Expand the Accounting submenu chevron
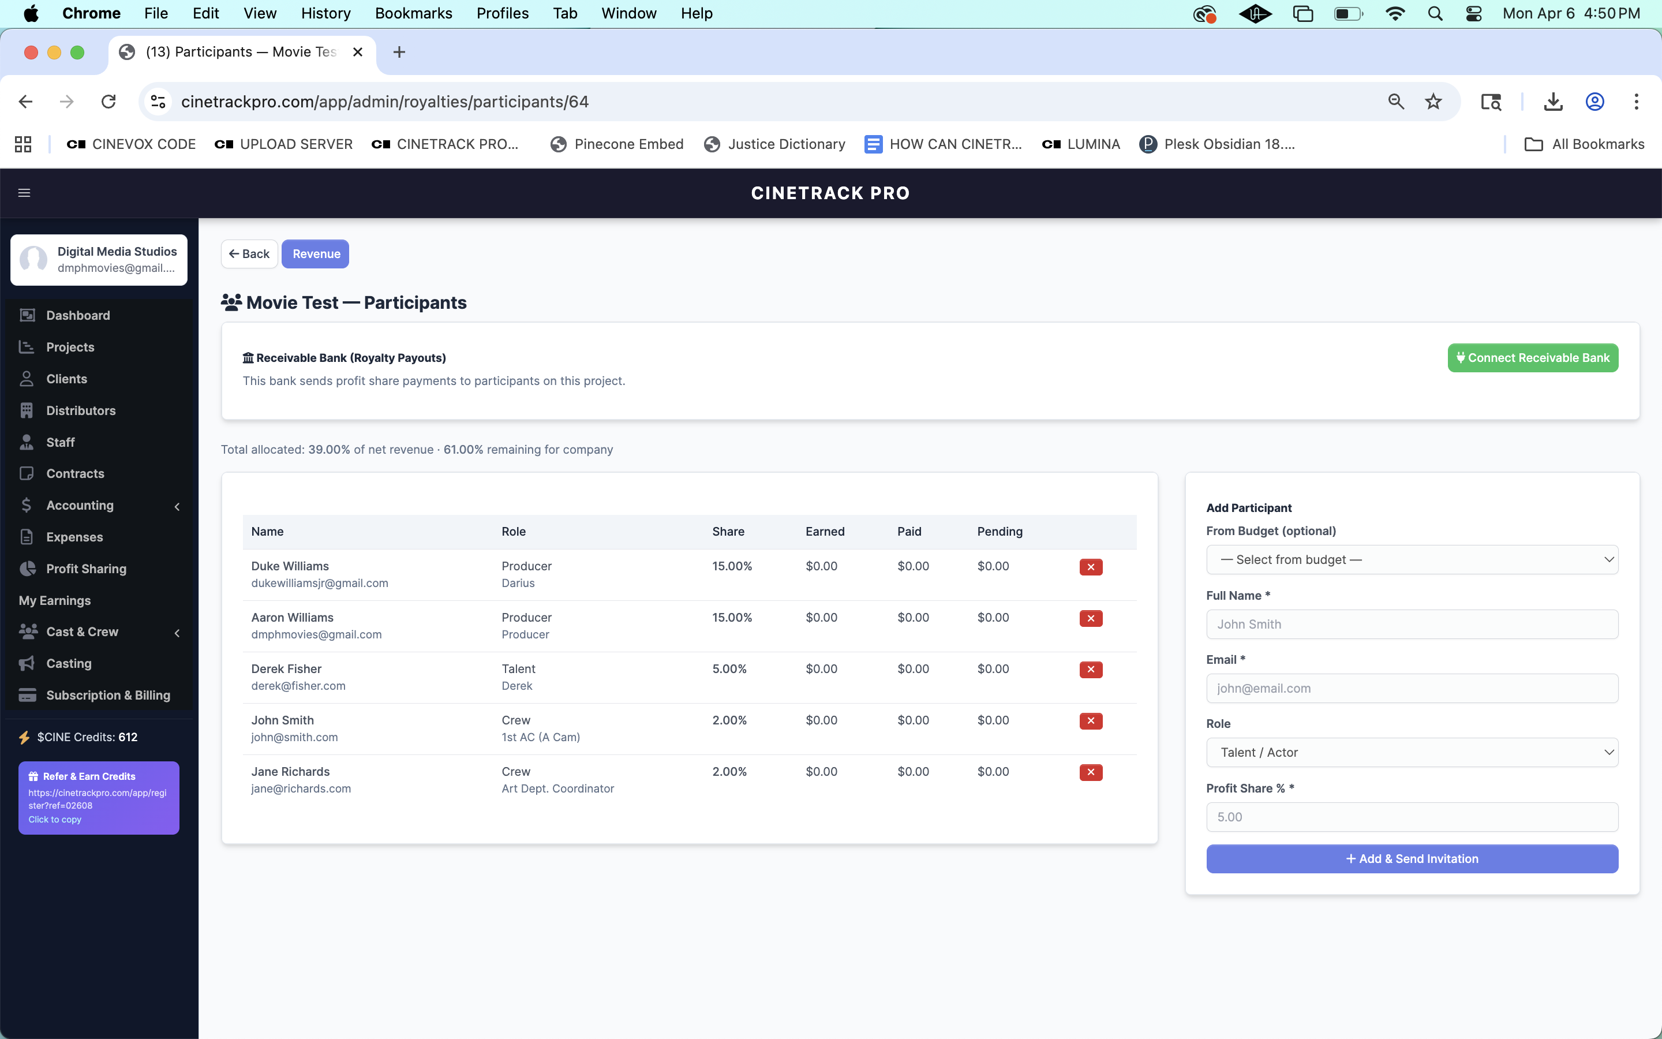The image size is (1662, 1039). (177, 506)
